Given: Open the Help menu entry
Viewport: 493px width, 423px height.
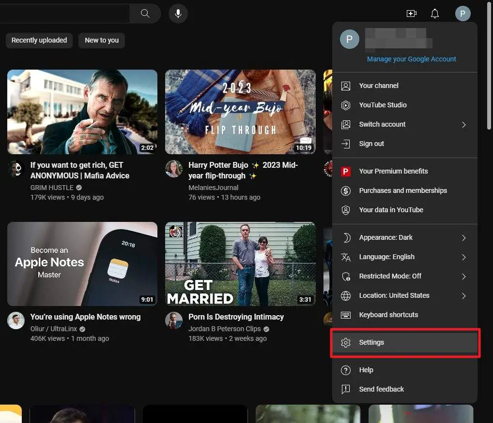Looking at the screenshot, I should pos(405,370).
